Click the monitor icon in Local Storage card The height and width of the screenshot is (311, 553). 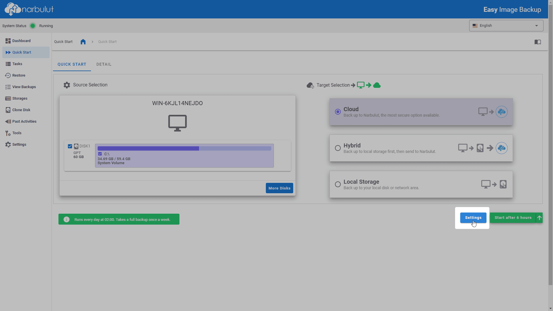486,184
